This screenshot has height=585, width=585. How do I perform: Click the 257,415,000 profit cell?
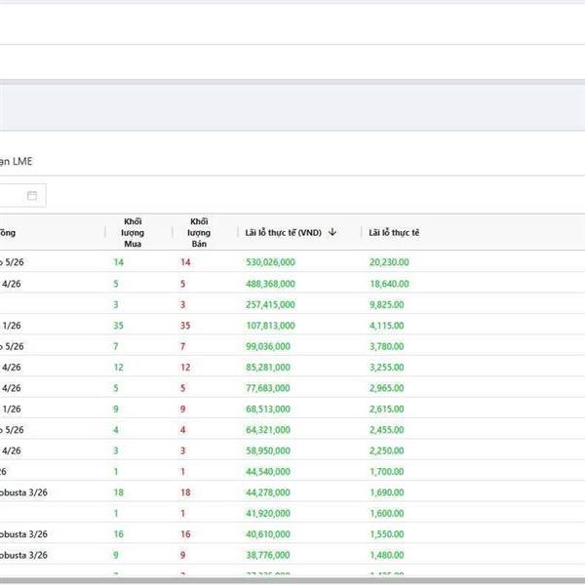click(x=270, y=304)
